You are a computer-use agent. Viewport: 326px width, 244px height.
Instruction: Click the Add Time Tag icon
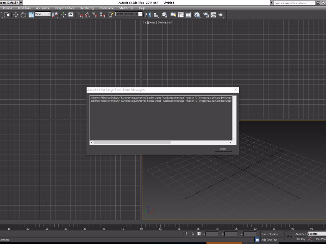(257, 239)
